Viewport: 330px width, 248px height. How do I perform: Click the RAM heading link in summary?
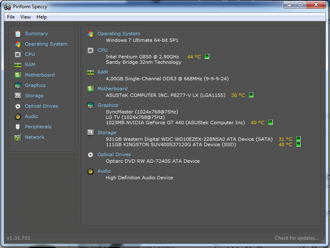pyautogui.click(x=103, y=72)
